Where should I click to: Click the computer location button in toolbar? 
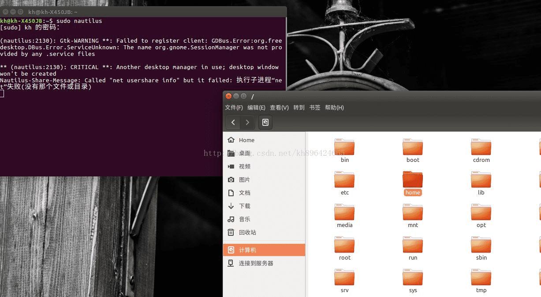(x=265, y=122)
